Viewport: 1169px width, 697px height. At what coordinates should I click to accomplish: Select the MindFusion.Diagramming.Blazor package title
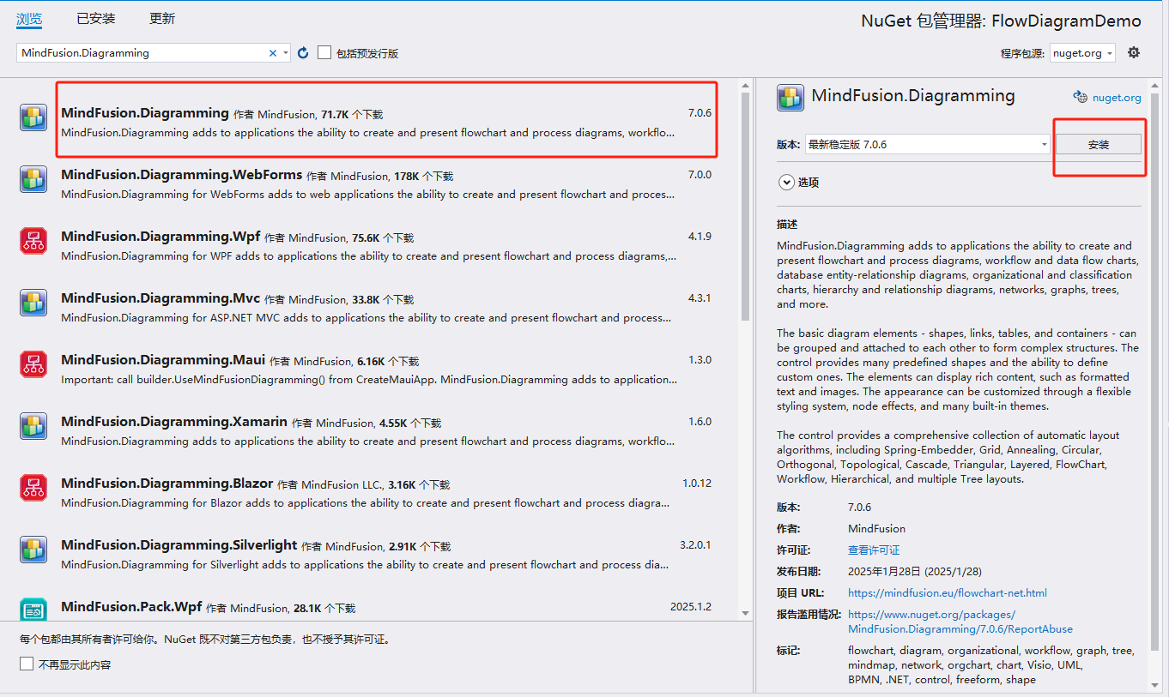pos(167,484)
